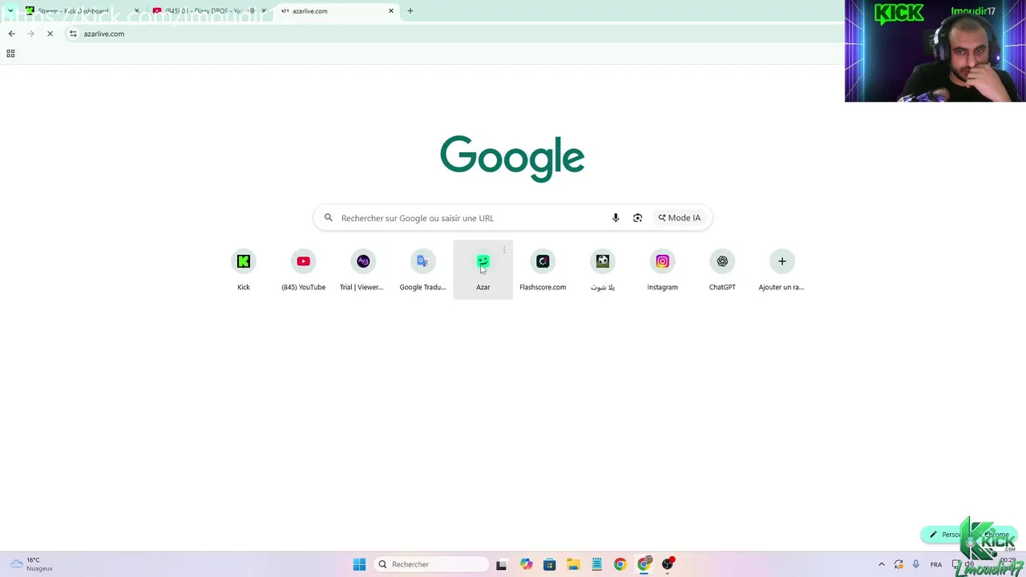Screen dimensions: 1026x577
Task: Open the Flashscore.com shortcut
Action: pos(543,269)
